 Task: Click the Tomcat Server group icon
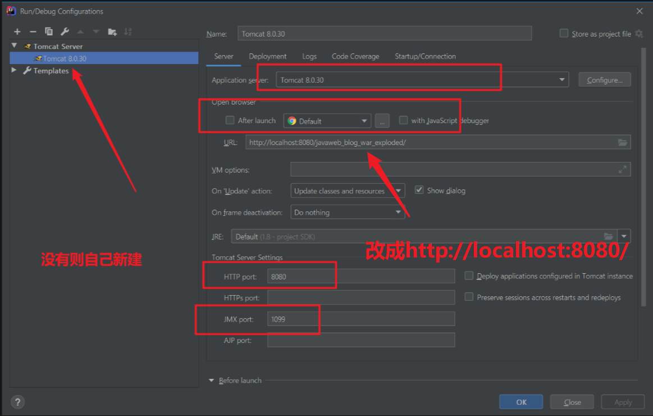tap(28, 46)
